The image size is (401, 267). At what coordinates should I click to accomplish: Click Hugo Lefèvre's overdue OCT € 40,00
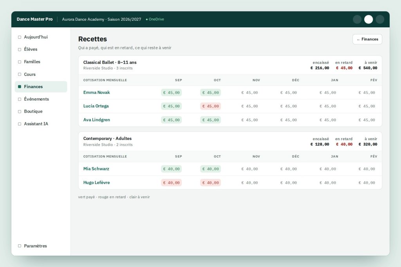[210, 183]
